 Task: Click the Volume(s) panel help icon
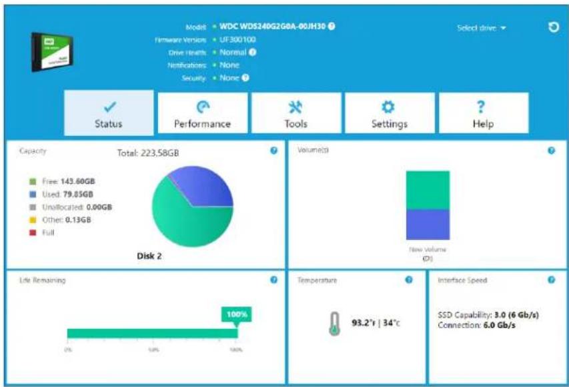551,151
